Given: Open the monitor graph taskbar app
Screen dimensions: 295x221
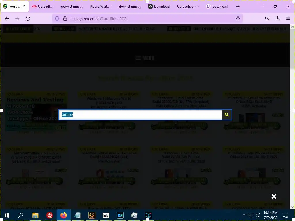Looking at the screenshot, I should (134, 215).
